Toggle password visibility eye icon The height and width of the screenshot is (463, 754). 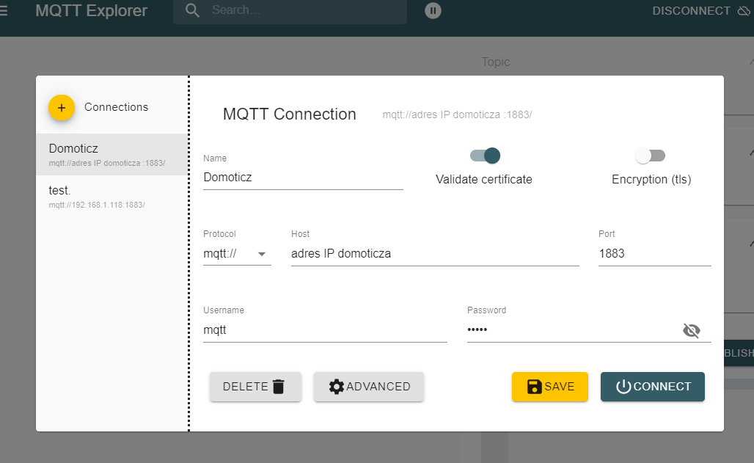point(692,330)
